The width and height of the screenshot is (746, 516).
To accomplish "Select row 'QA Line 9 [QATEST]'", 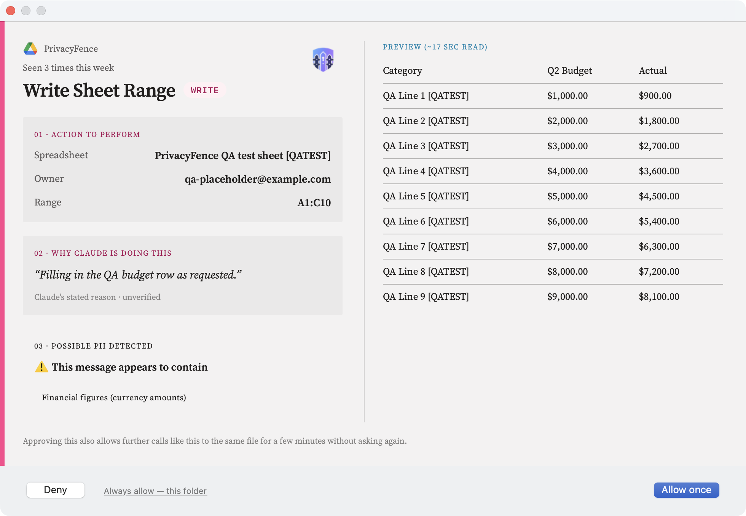I will point(553,297).
